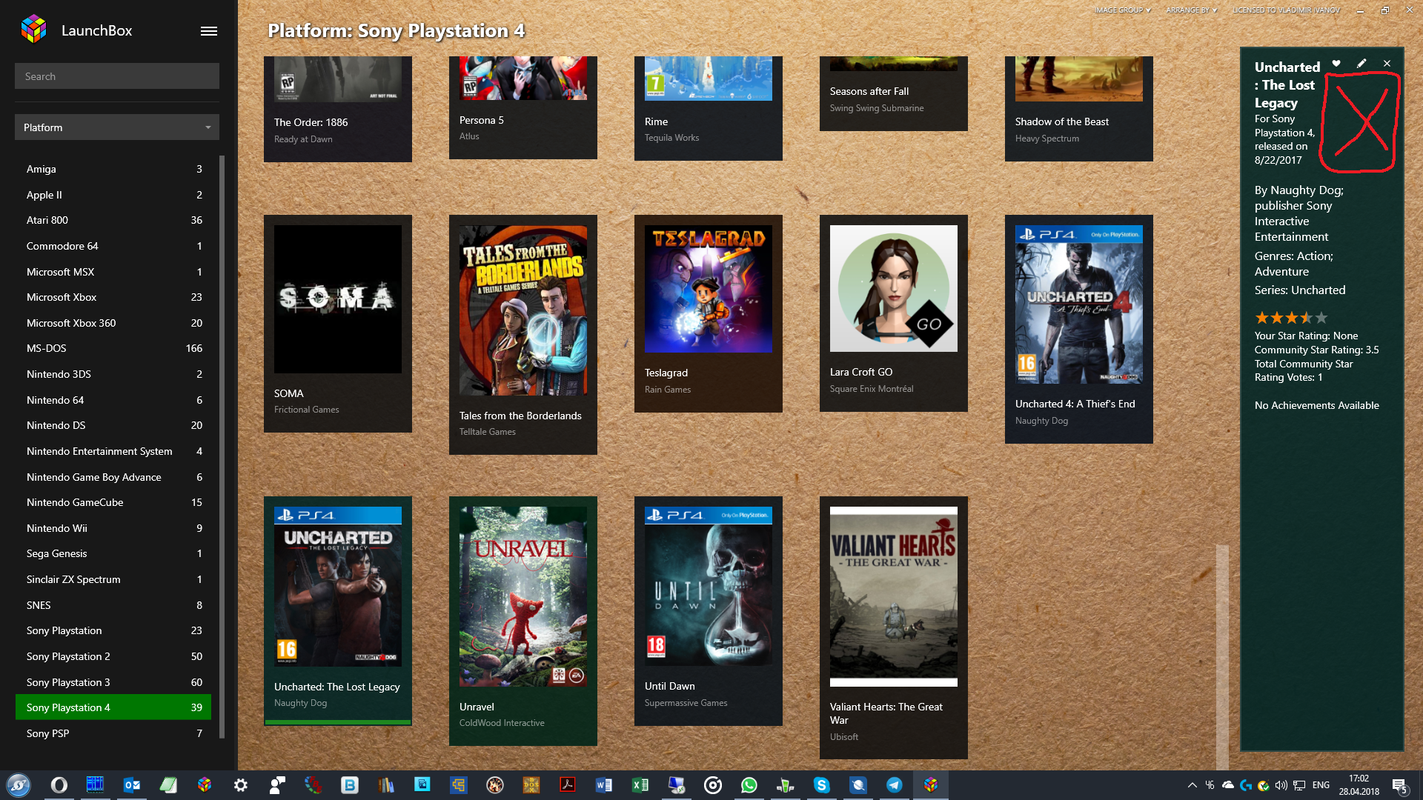Select the Microsoft Xbox platform
This screenshot has width=1423, height=800.
(x=113, y=297)
